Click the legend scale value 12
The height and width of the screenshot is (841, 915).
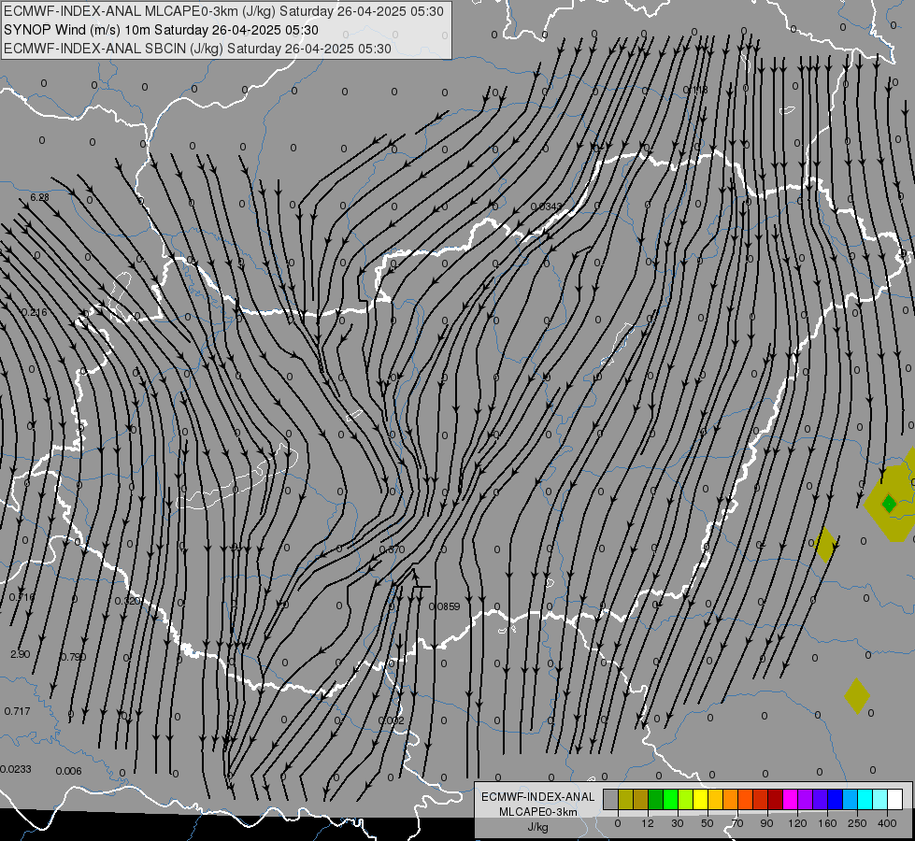point(648,823)
